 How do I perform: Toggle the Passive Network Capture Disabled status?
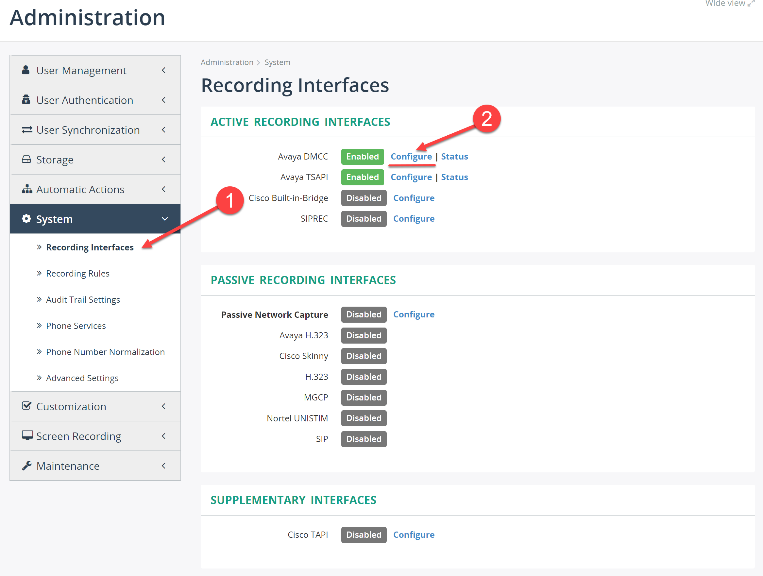[364, 314]
